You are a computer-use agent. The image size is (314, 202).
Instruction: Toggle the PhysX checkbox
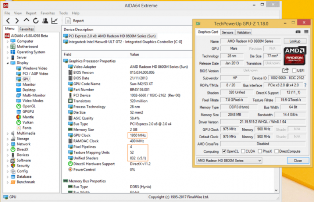pyautogui.click(x=260, y=151)
